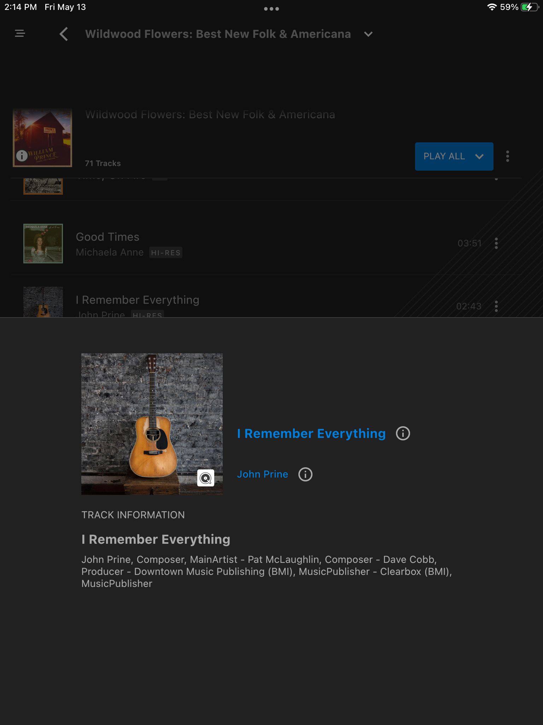Image resolution: width=543 pixels, height=725 pixels.
Task: Open the John Prine artist link
Action: pos(263,474)
